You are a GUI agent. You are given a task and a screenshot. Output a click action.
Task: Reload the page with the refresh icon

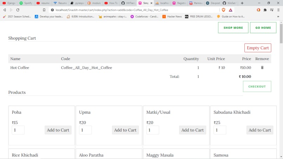point(18,10)
